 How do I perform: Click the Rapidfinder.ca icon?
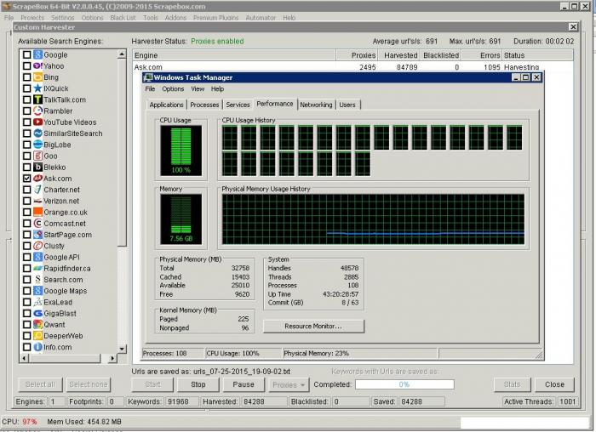(37, 269)
